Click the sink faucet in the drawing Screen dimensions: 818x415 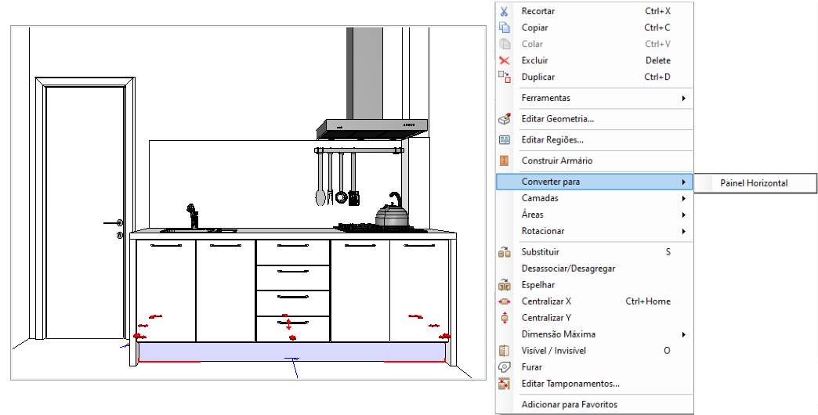tap(193, 216)
